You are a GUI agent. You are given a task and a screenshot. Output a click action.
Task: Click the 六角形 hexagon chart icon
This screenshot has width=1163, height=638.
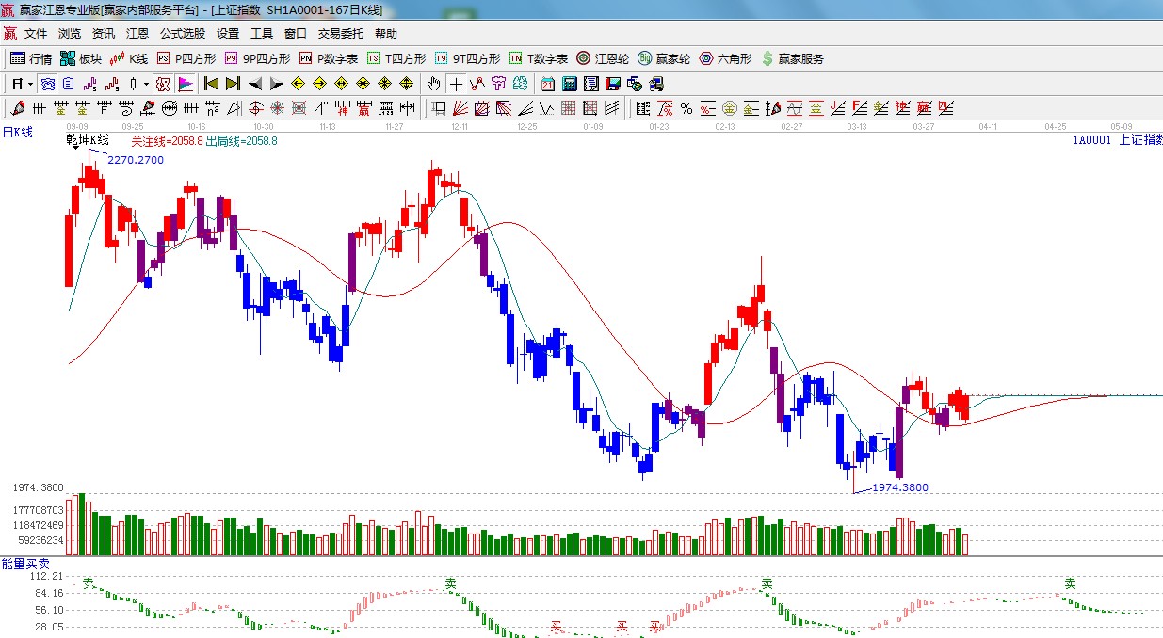tap(725, 58)
